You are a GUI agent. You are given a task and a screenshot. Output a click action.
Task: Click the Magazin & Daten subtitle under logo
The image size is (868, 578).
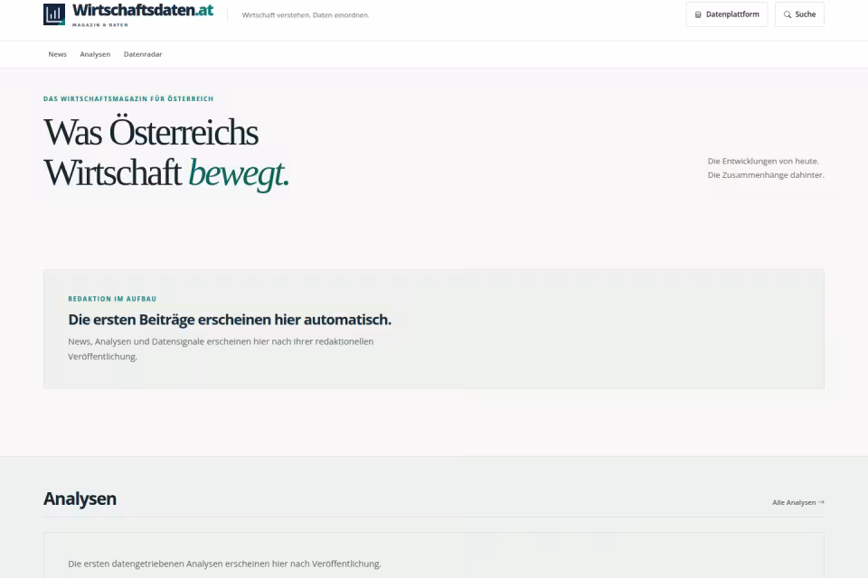pos(100,25)
